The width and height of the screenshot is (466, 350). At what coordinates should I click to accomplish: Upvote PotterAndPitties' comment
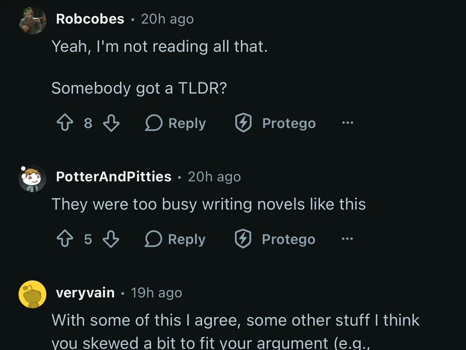tap(65, 239)
